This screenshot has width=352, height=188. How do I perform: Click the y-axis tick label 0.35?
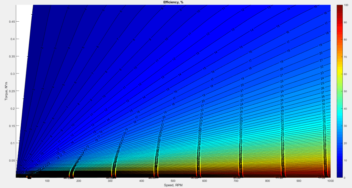click(x=12, y=56)
